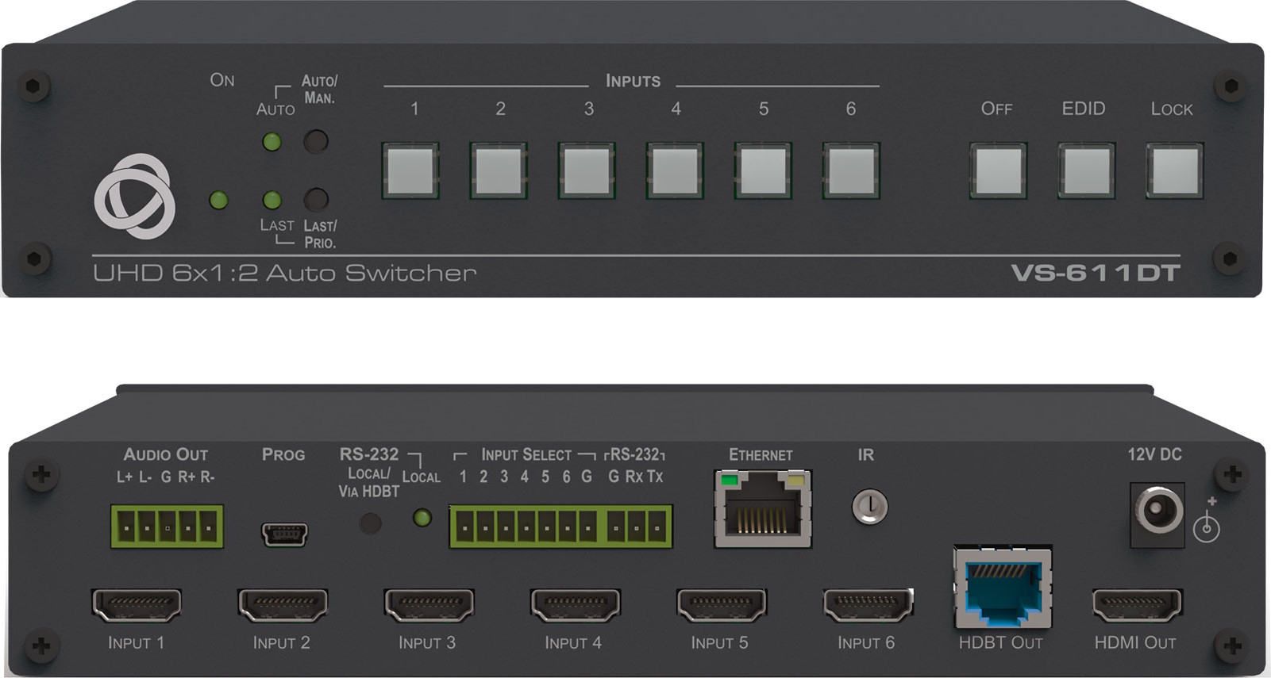The width and height of the screenshot is (1271, 678).
Task: Click the UHD 6x1:2 Auto Switcher text
Action: [284, 273]
